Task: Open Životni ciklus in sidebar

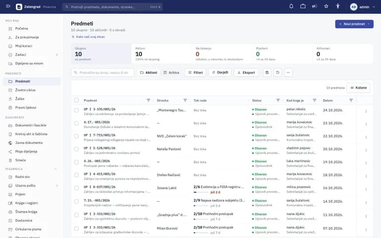Action: pos(32,90)
